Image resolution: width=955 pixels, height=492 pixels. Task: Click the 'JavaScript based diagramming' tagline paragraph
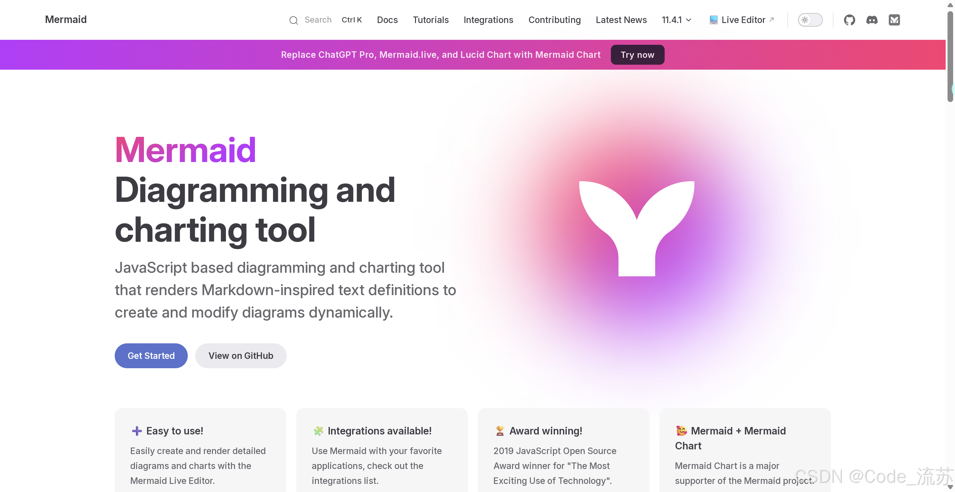click(x=285, y=290)
